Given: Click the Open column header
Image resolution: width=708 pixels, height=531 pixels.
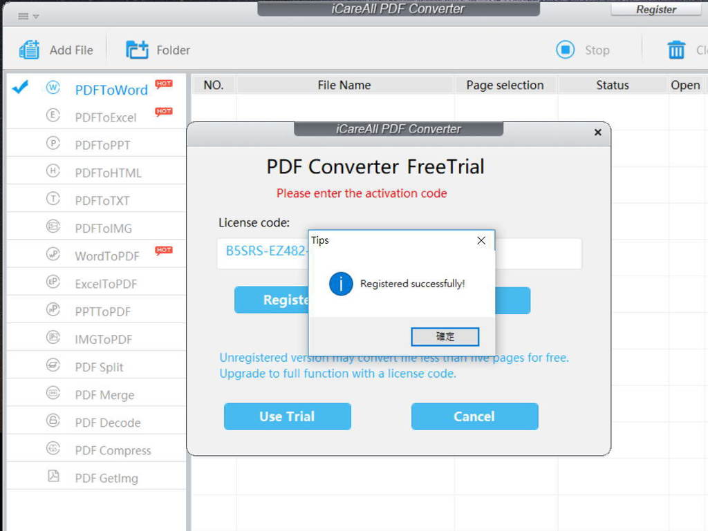Looking at the screenshot, I should coord(685,85).
